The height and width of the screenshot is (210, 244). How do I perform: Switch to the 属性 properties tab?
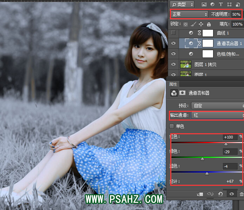pos(173,84)
